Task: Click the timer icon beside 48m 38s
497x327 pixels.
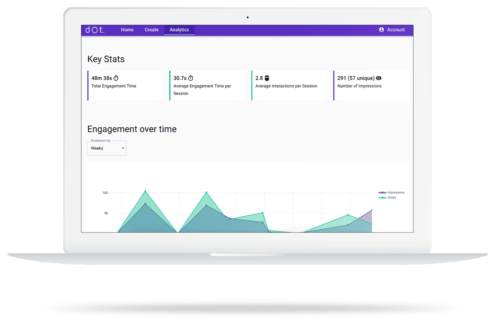Action: pyautogui.click(x=116, y=78)
